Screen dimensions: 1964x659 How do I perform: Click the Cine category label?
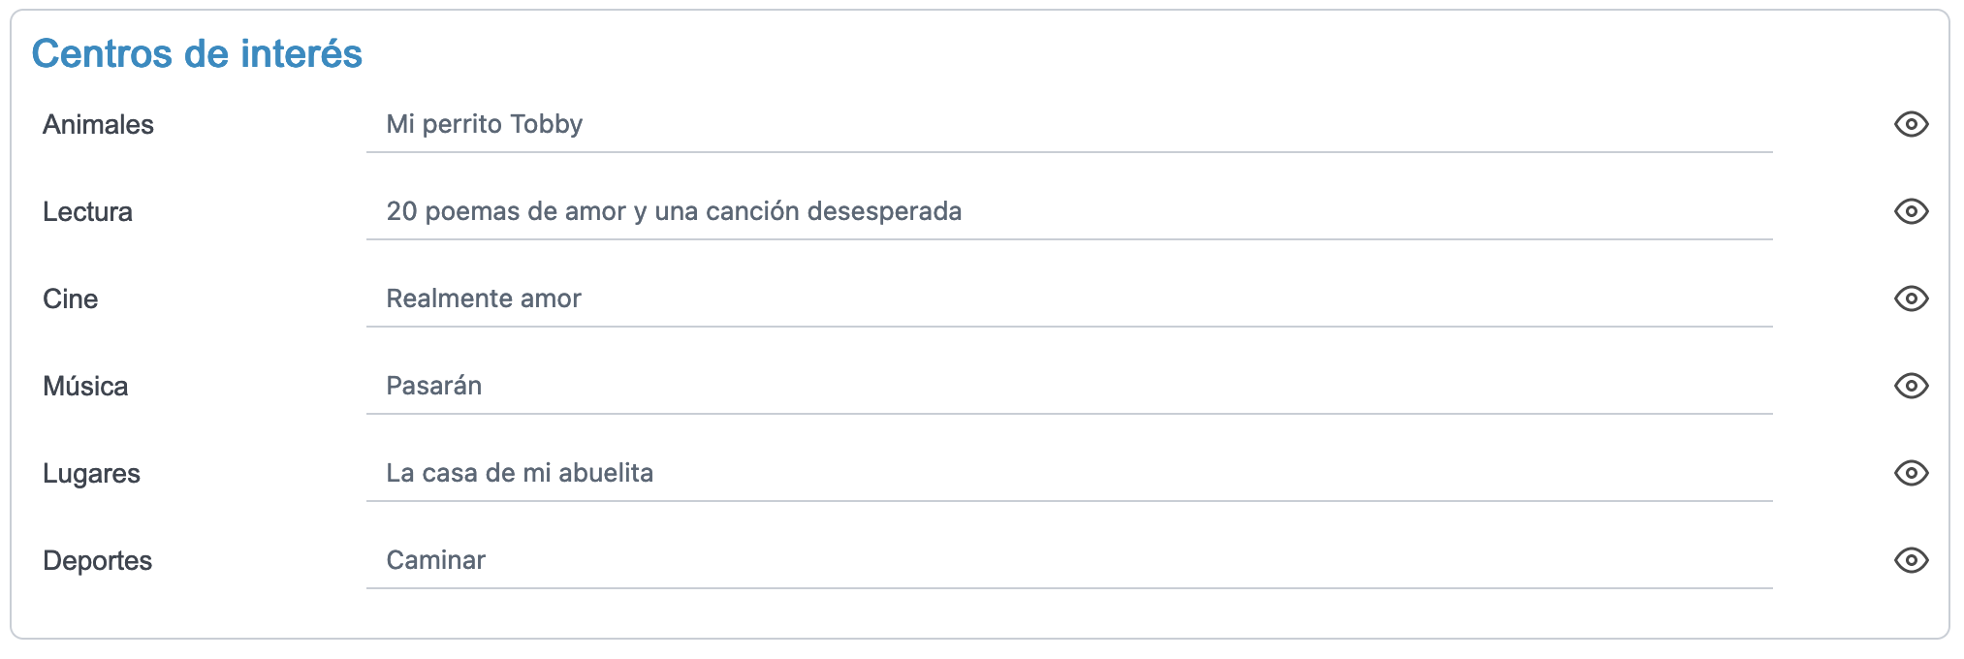71,298
